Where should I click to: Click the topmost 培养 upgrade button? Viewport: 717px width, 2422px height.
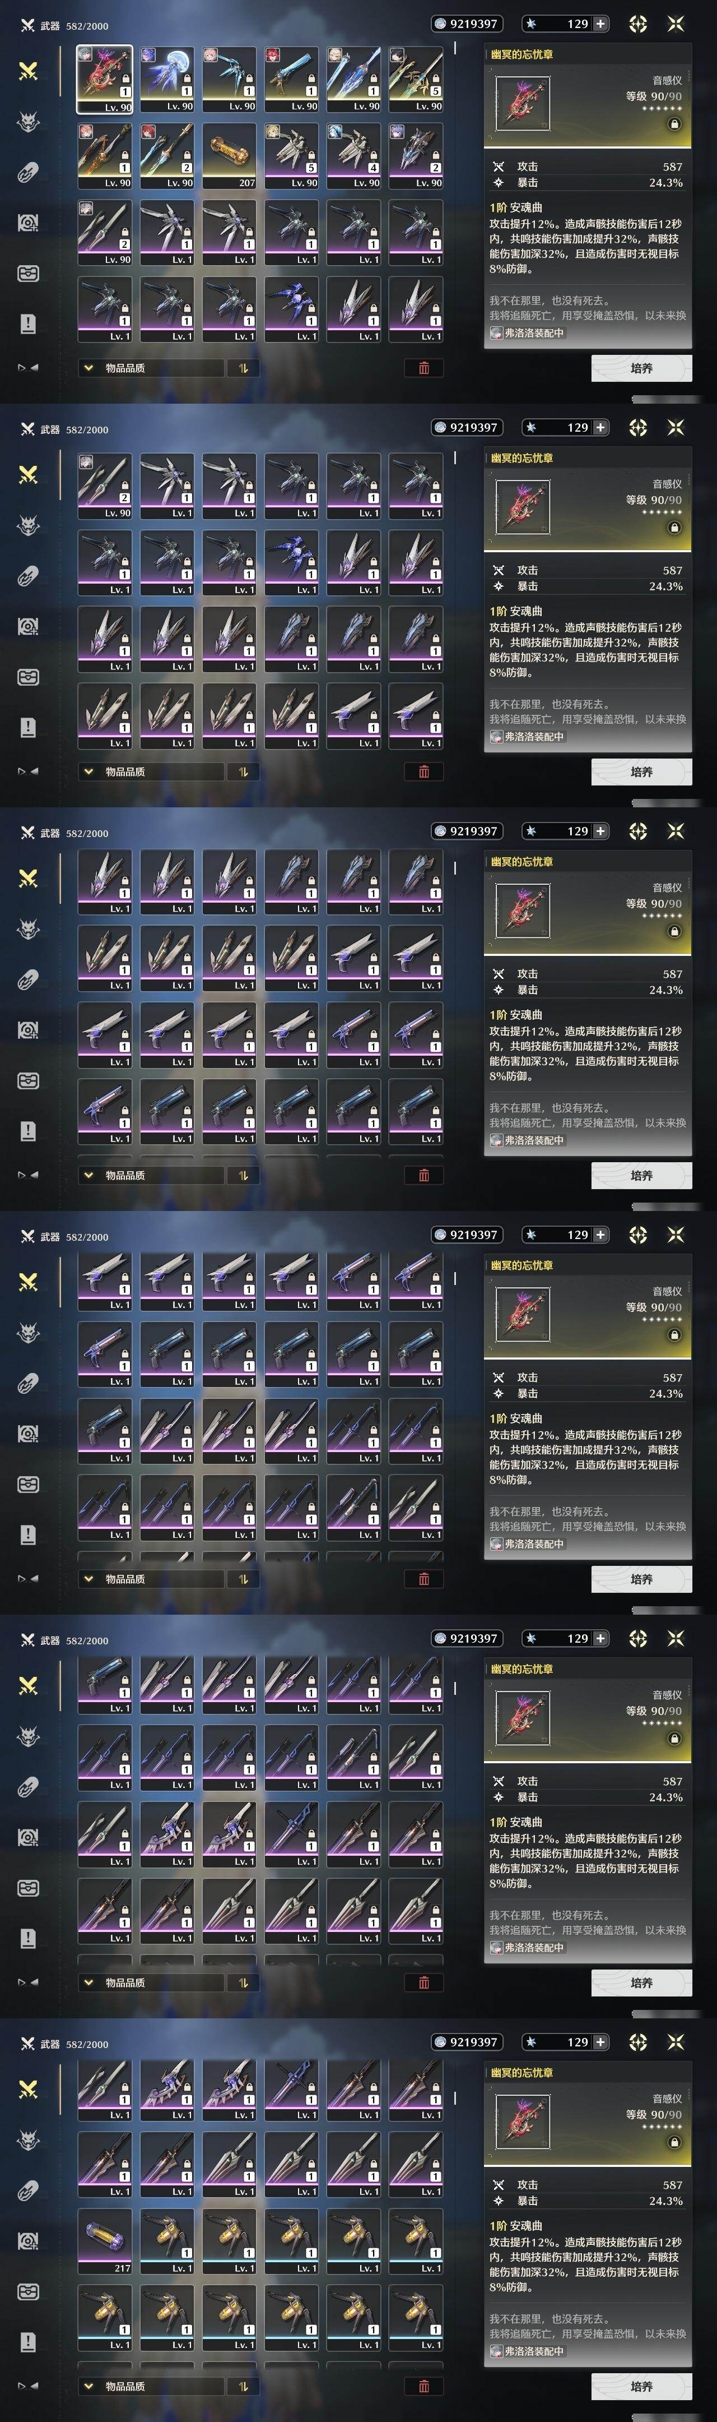[x=642, y=368]
